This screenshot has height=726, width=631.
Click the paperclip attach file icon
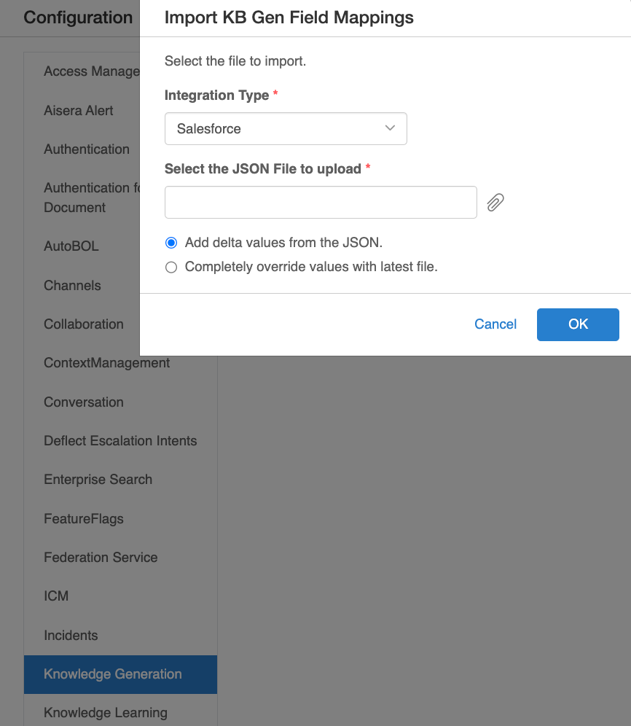495,203
